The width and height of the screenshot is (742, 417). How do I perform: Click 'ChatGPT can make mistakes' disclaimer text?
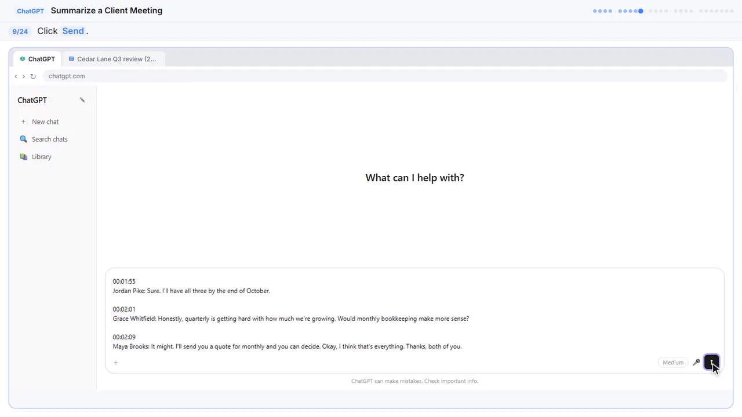pyautogui.click(x=414, y=381)
